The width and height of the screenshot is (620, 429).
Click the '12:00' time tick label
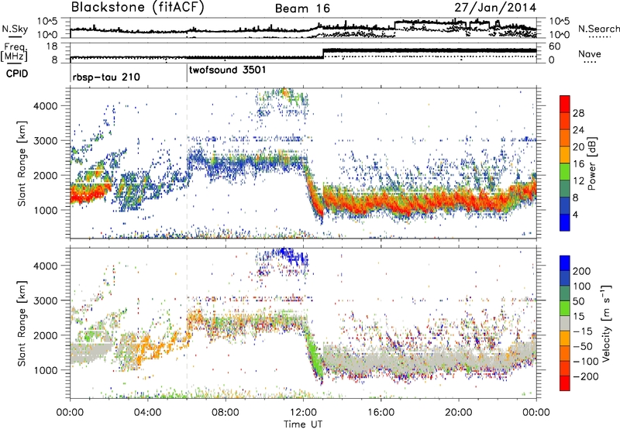click(303, 413)
